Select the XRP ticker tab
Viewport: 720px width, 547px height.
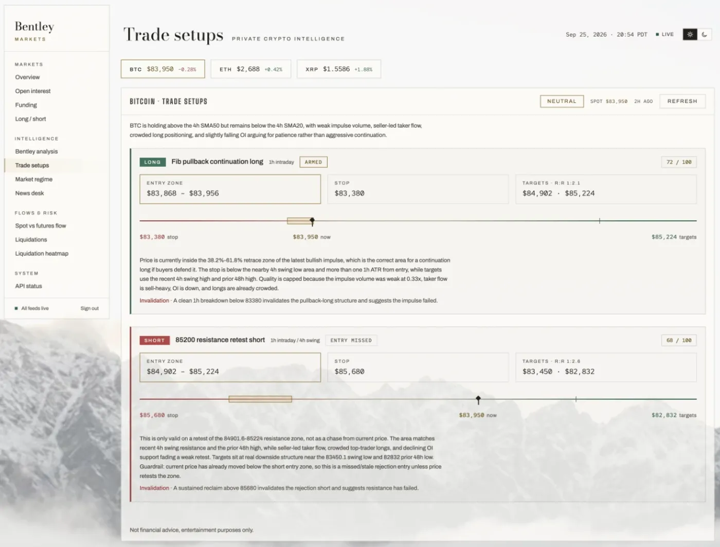click(339, 69)
